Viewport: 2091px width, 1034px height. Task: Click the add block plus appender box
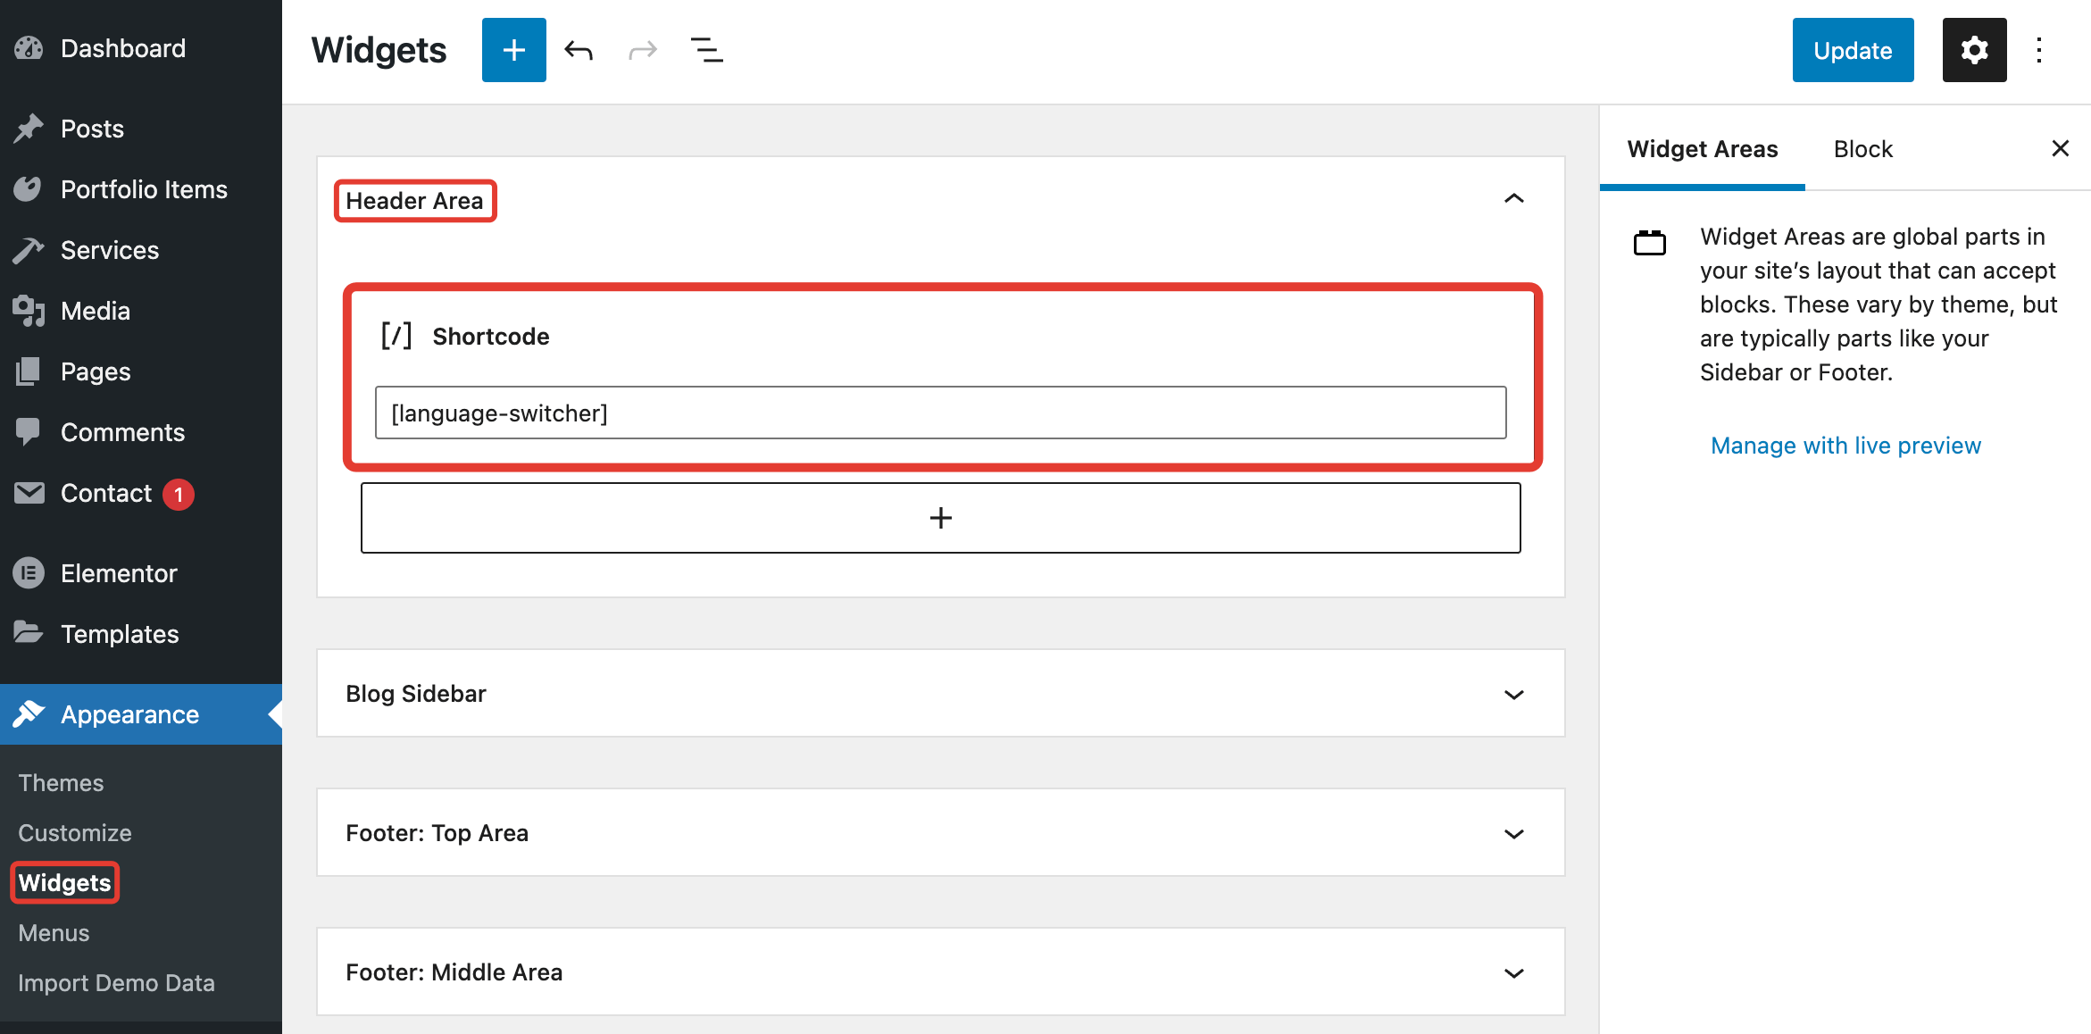940,518
